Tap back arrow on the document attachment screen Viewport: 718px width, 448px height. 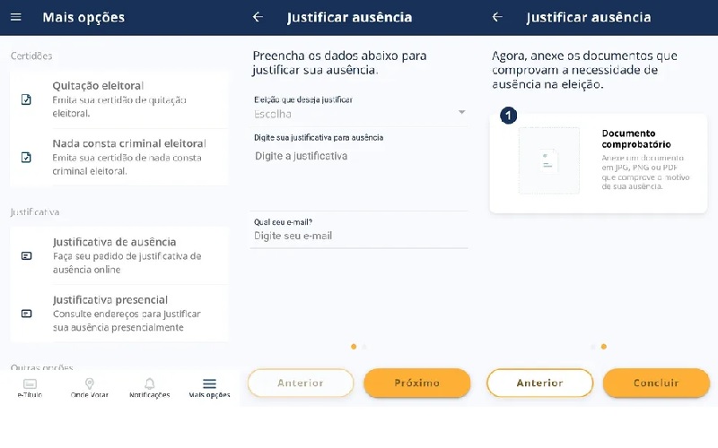497,17
